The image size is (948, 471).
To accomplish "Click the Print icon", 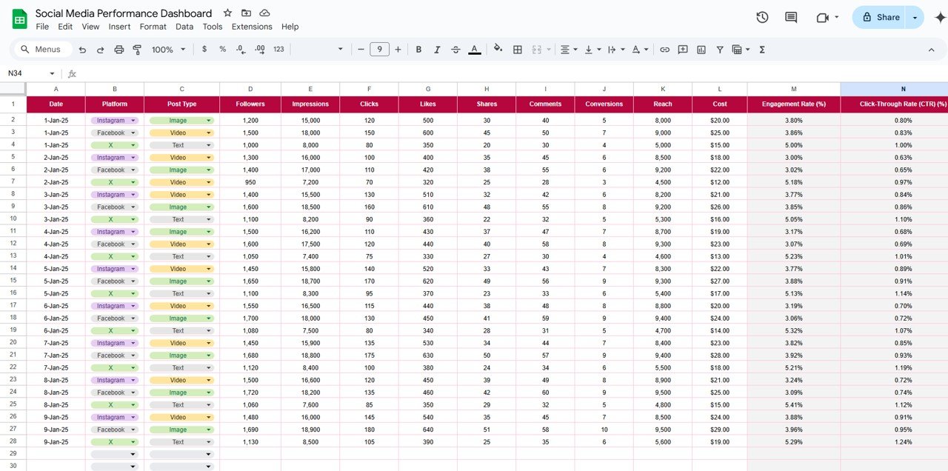I will coord(118,50).
